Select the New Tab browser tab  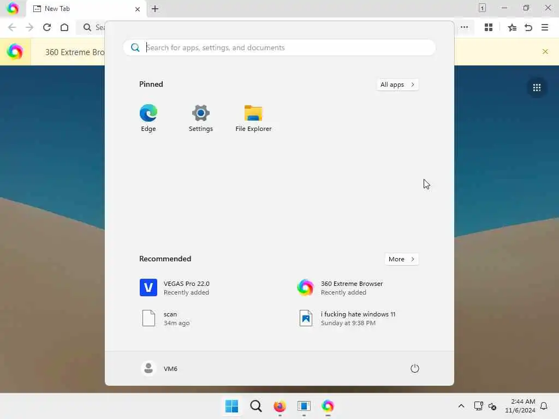point(86,9)
